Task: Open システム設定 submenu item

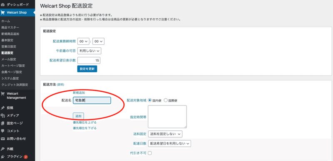Action: (10, 78)
